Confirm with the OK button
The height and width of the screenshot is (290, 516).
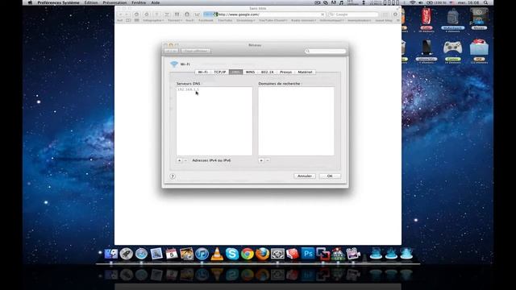(x=330, y=176)
